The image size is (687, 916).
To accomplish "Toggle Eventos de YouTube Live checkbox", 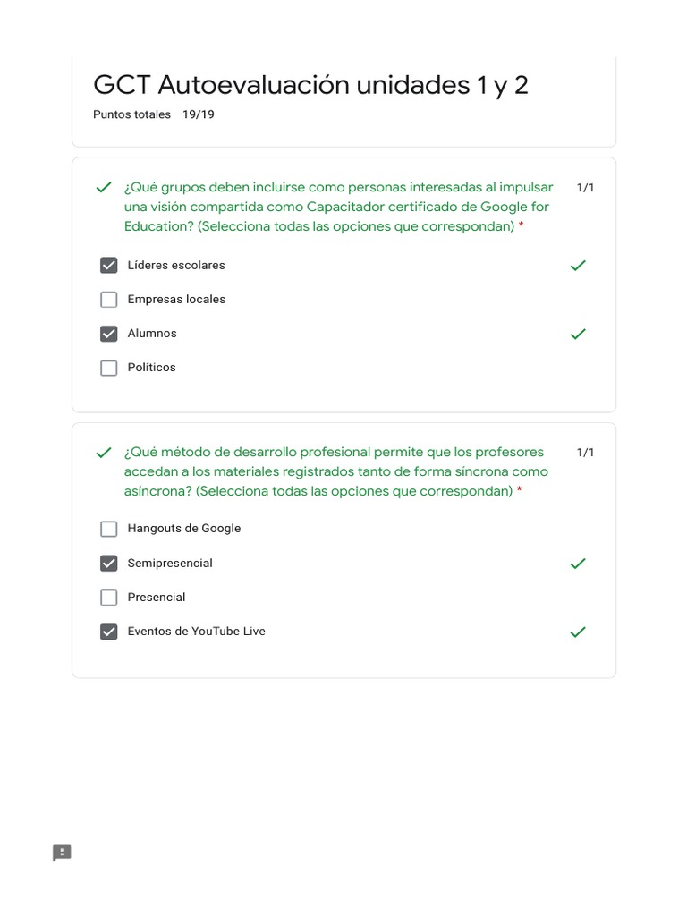I will pyautogui.click(x=109, y=632).
